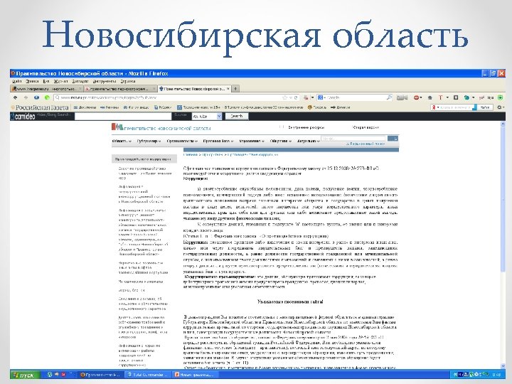
Task: Click the camideo Search button
Action: (236, 116)
